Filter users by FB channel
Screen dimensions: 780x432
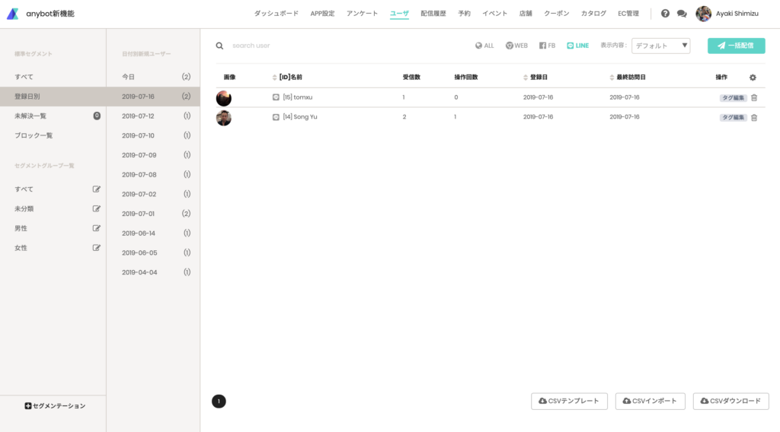tap(547, 46)
